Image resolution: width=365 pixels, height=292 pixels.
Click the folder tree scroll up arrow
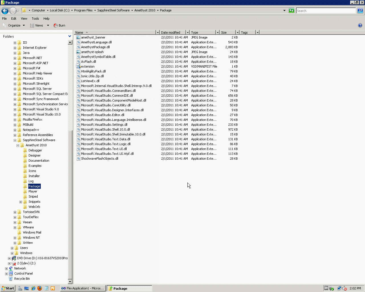pyautogui.click(x=70, y=42)
